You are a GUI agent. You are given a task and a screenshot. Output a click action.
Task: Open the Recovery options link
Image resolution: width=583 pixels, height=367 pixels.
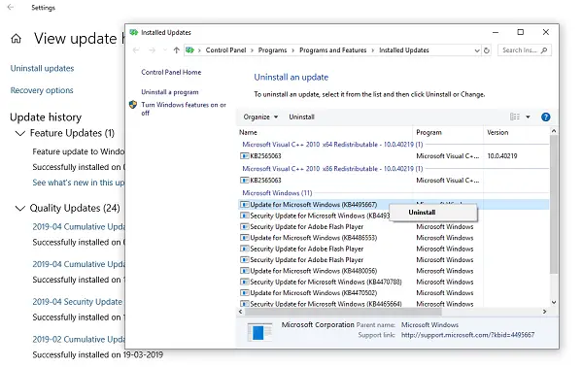click(x=42, y=90)
